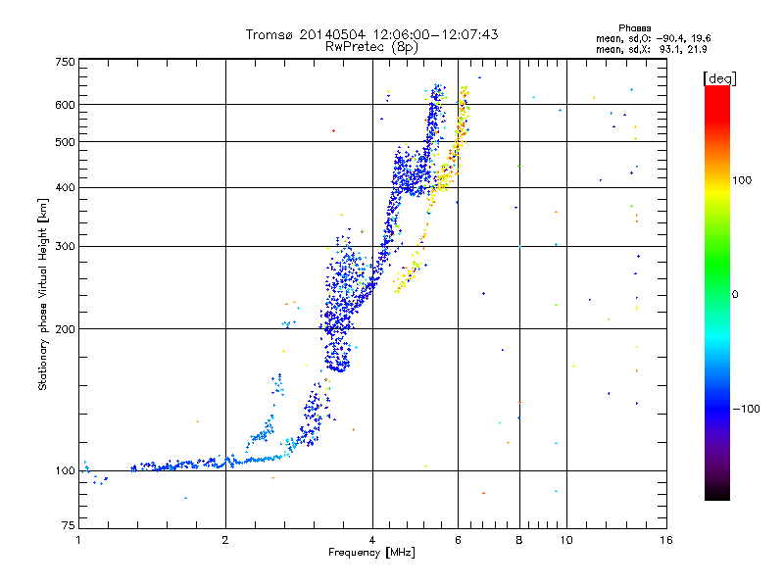The height and width of the screenshot is (588, 784).
Task: Click the x-axis tick label '8'
Action: click(x=519, y=540)
